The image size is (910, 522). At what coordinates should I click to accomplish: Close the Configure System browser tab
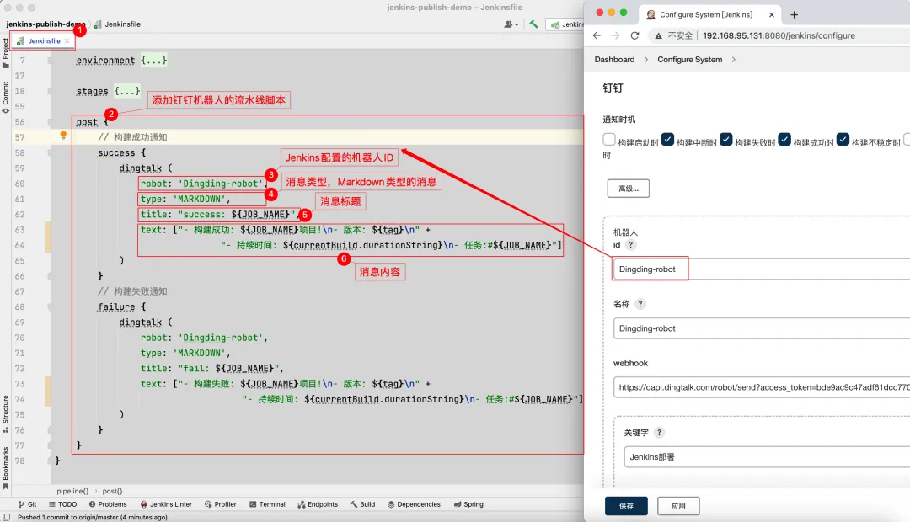771,14
